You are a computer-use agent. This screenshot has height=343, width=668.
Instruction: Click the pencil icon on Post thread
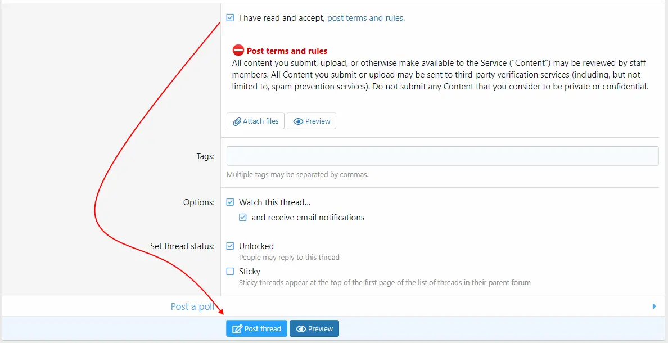tap(237, 329)
